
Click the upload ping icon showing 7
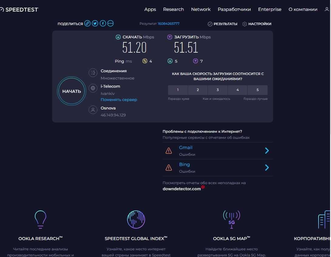(x=195, y=61)
